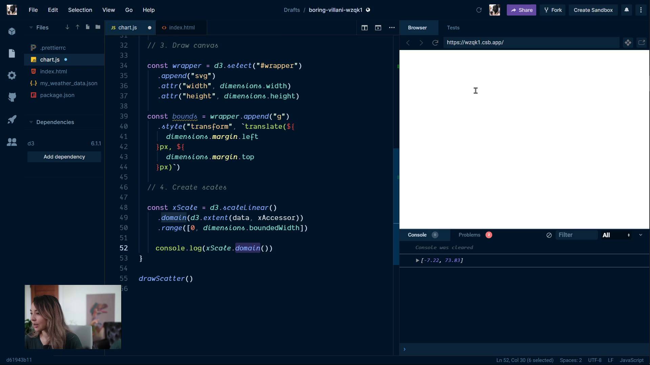The height and width of the screenshot is (365, 650).
Task: Open the GitHub panel in the activity bar
Action: tap(12, 97)
